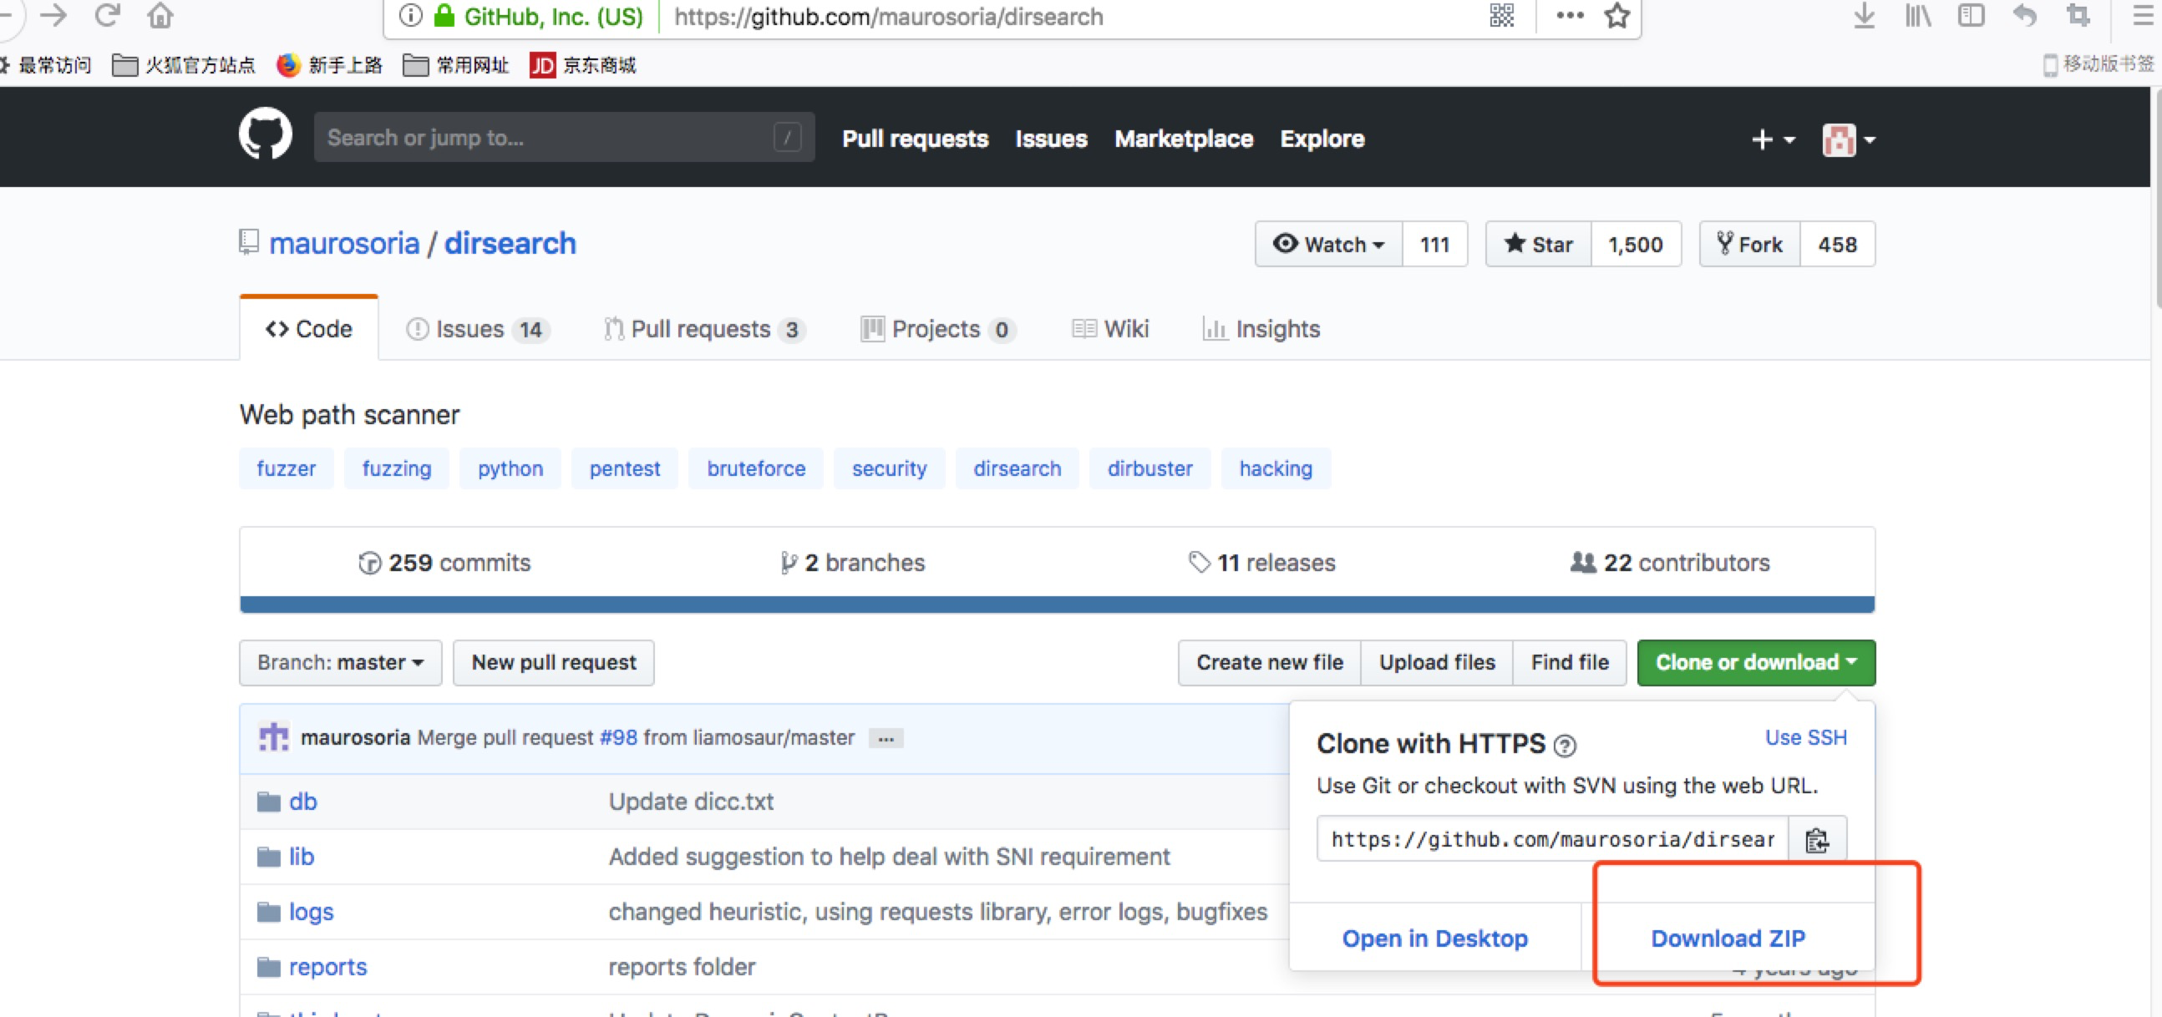Switch to the Pull requests tab

click(702, 328)
